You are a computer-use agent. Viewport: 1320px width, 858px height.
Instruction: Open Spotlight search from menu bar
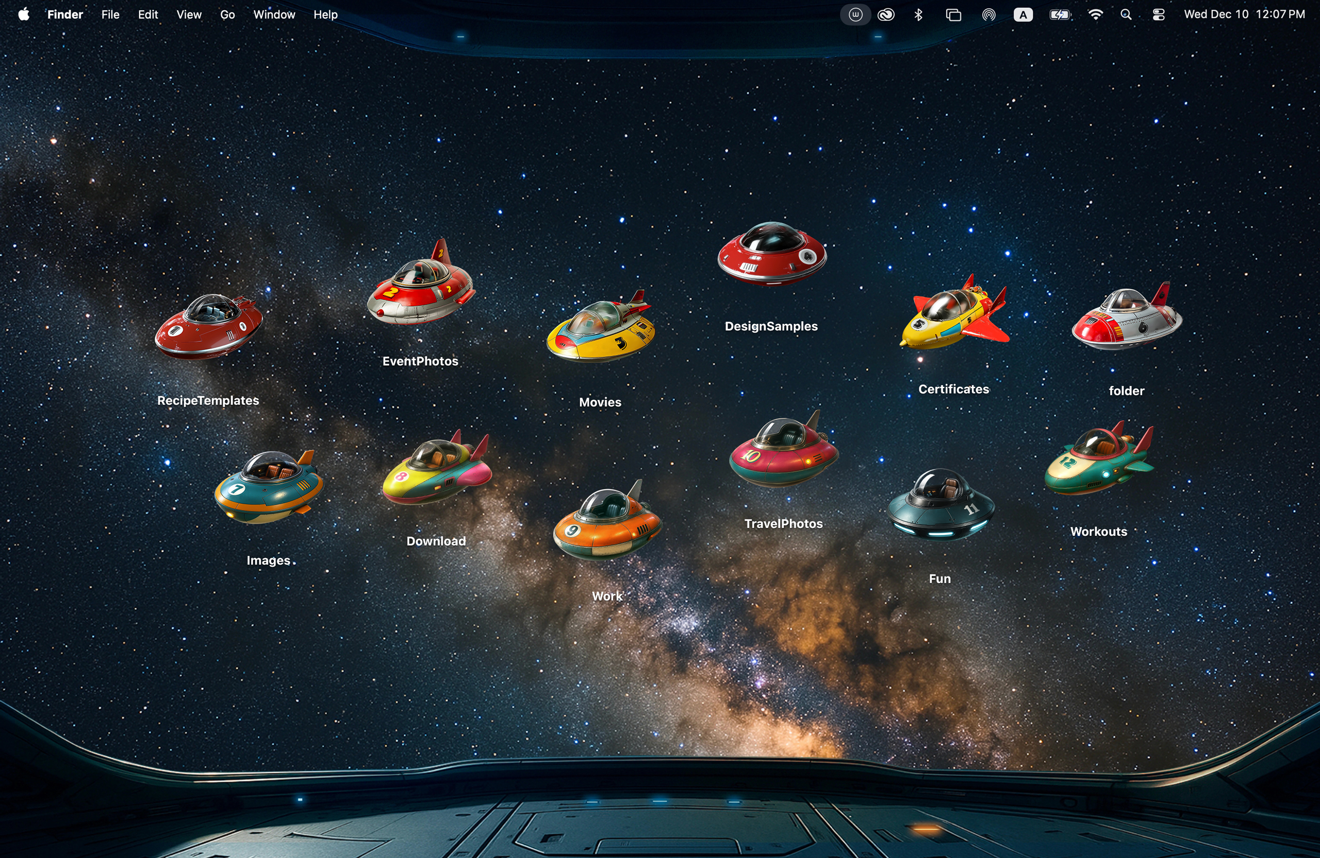click(x=1127, y=14)
